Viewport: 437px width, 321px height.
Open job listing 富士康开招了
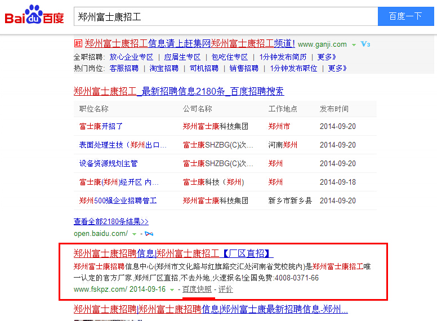(x=101, y=126)
